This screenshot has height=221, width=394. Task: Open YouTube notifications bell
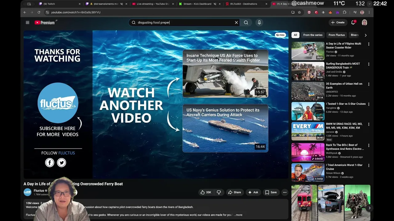(353, 22)
